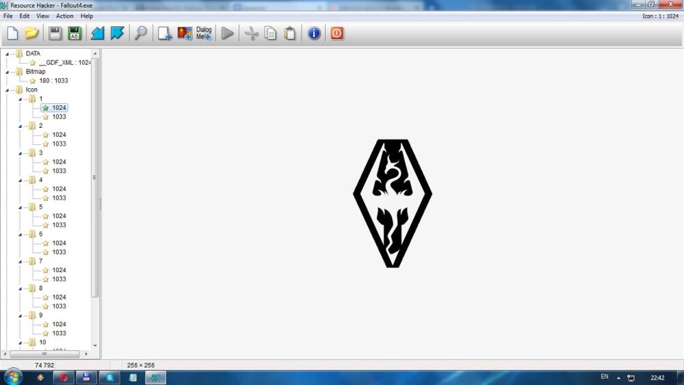Collapse the Icon folder node

click(7, 90)
